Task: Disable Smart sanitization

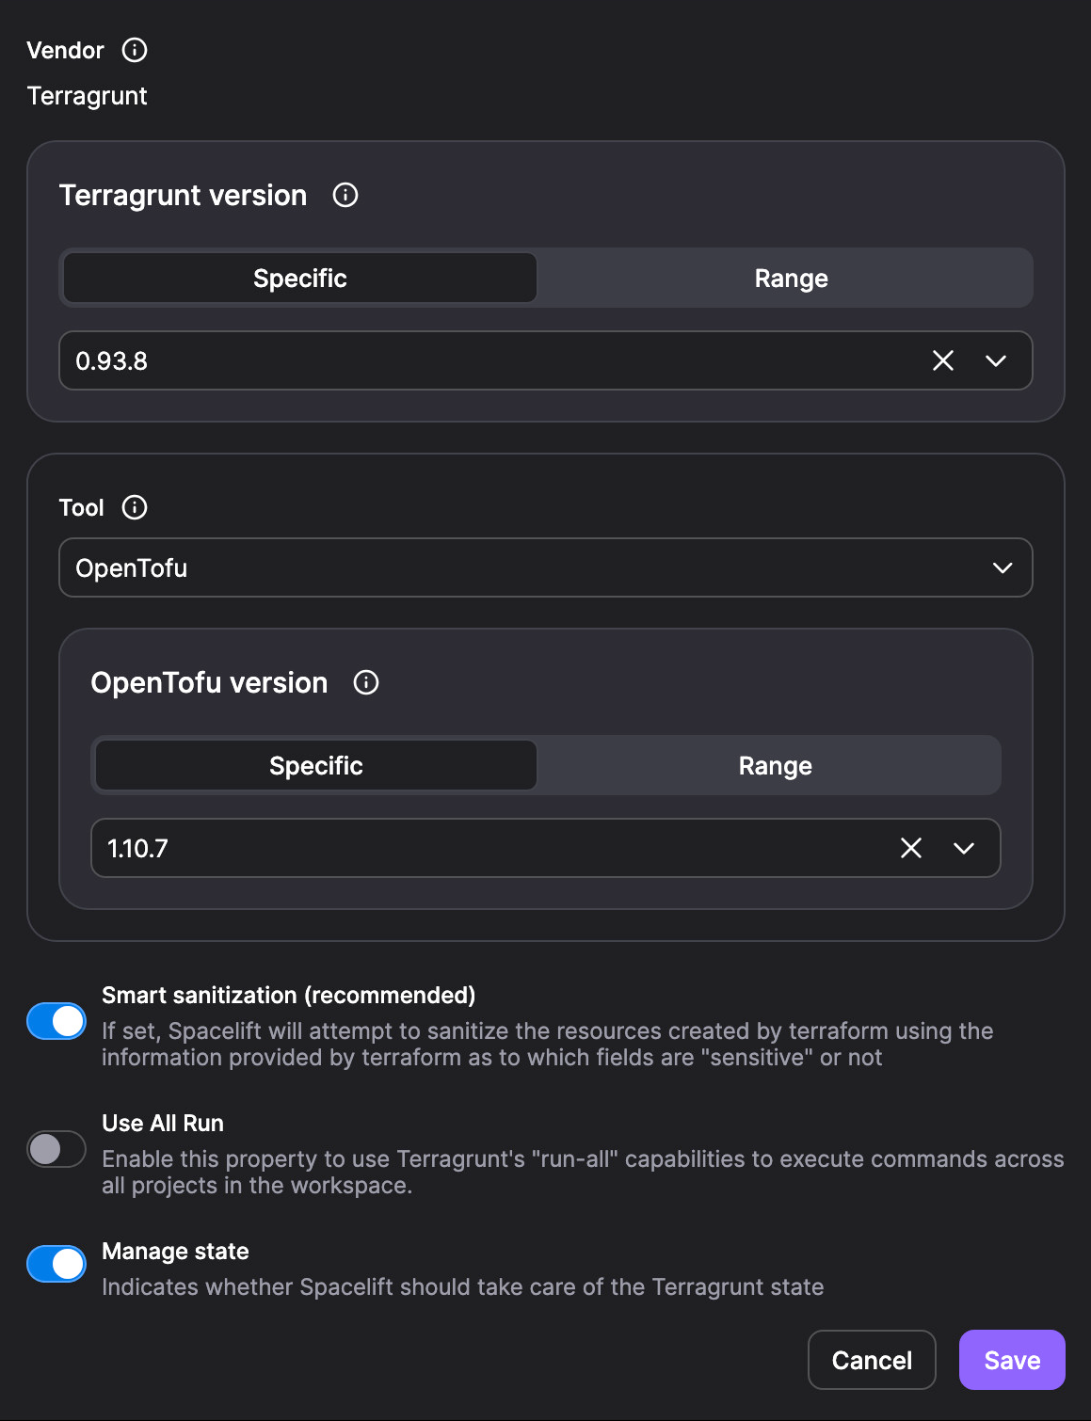Action: pyautogui.click(x=56, y=1020)
